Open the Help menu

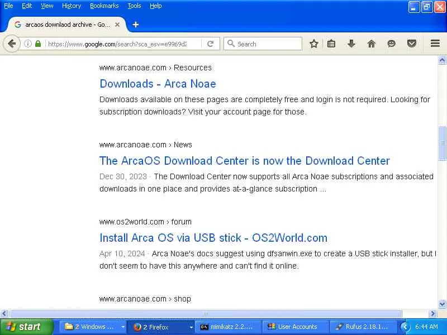tap(156, 6)
